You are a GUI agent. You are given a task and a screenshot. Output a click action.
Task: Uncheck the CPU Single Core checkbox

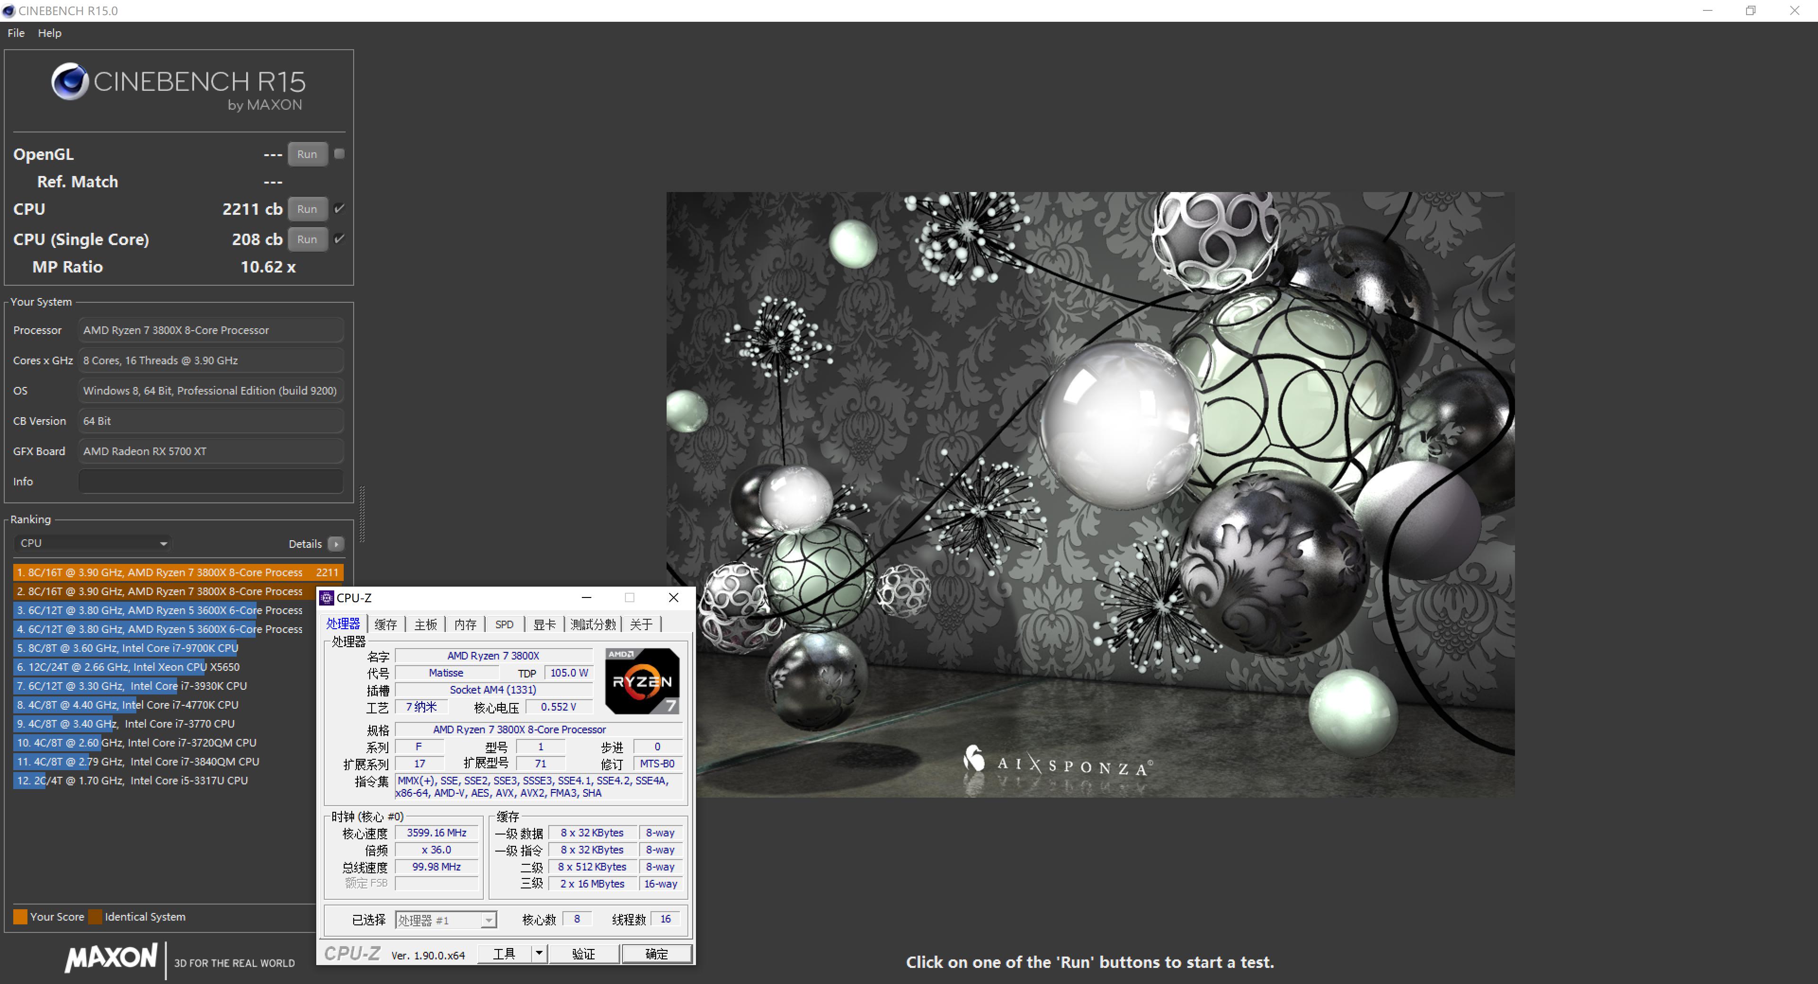(x=339, y=239)
